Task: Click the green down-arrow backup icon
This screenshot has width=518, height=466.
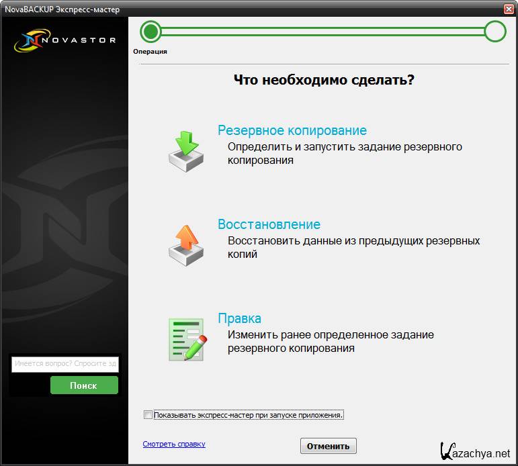Action: point(185,151)
